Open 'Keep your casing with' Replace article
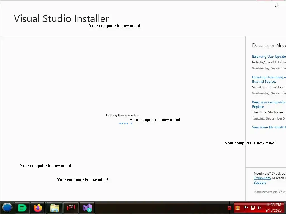This screenshot has height=214, width=286. 269,104
